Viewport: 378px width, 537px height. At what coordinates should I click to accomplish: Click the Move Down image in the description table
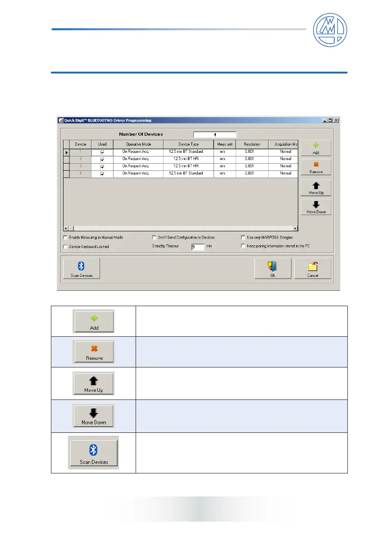click(93, 416)
